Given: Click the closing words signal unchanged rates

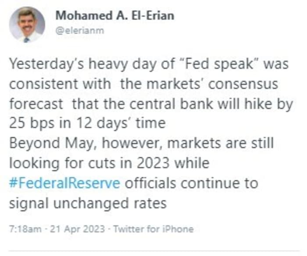Looking at the screenshot, I should [88, 203].
